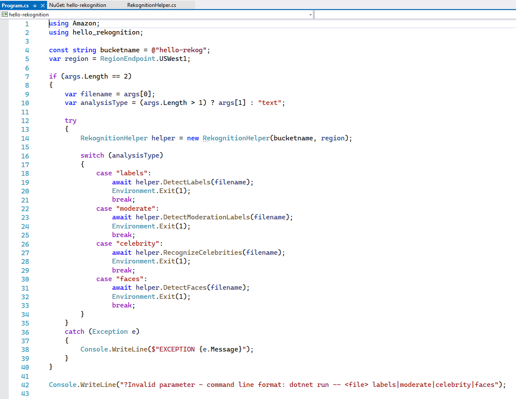
Task: Click Environment.Exit(1) on line 32
Action: (149, 297)
